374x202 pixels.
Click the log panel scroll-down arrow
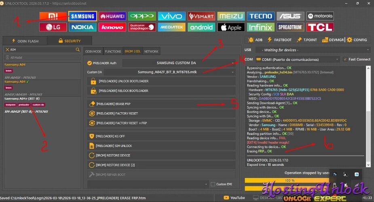[x=368, y=164]
